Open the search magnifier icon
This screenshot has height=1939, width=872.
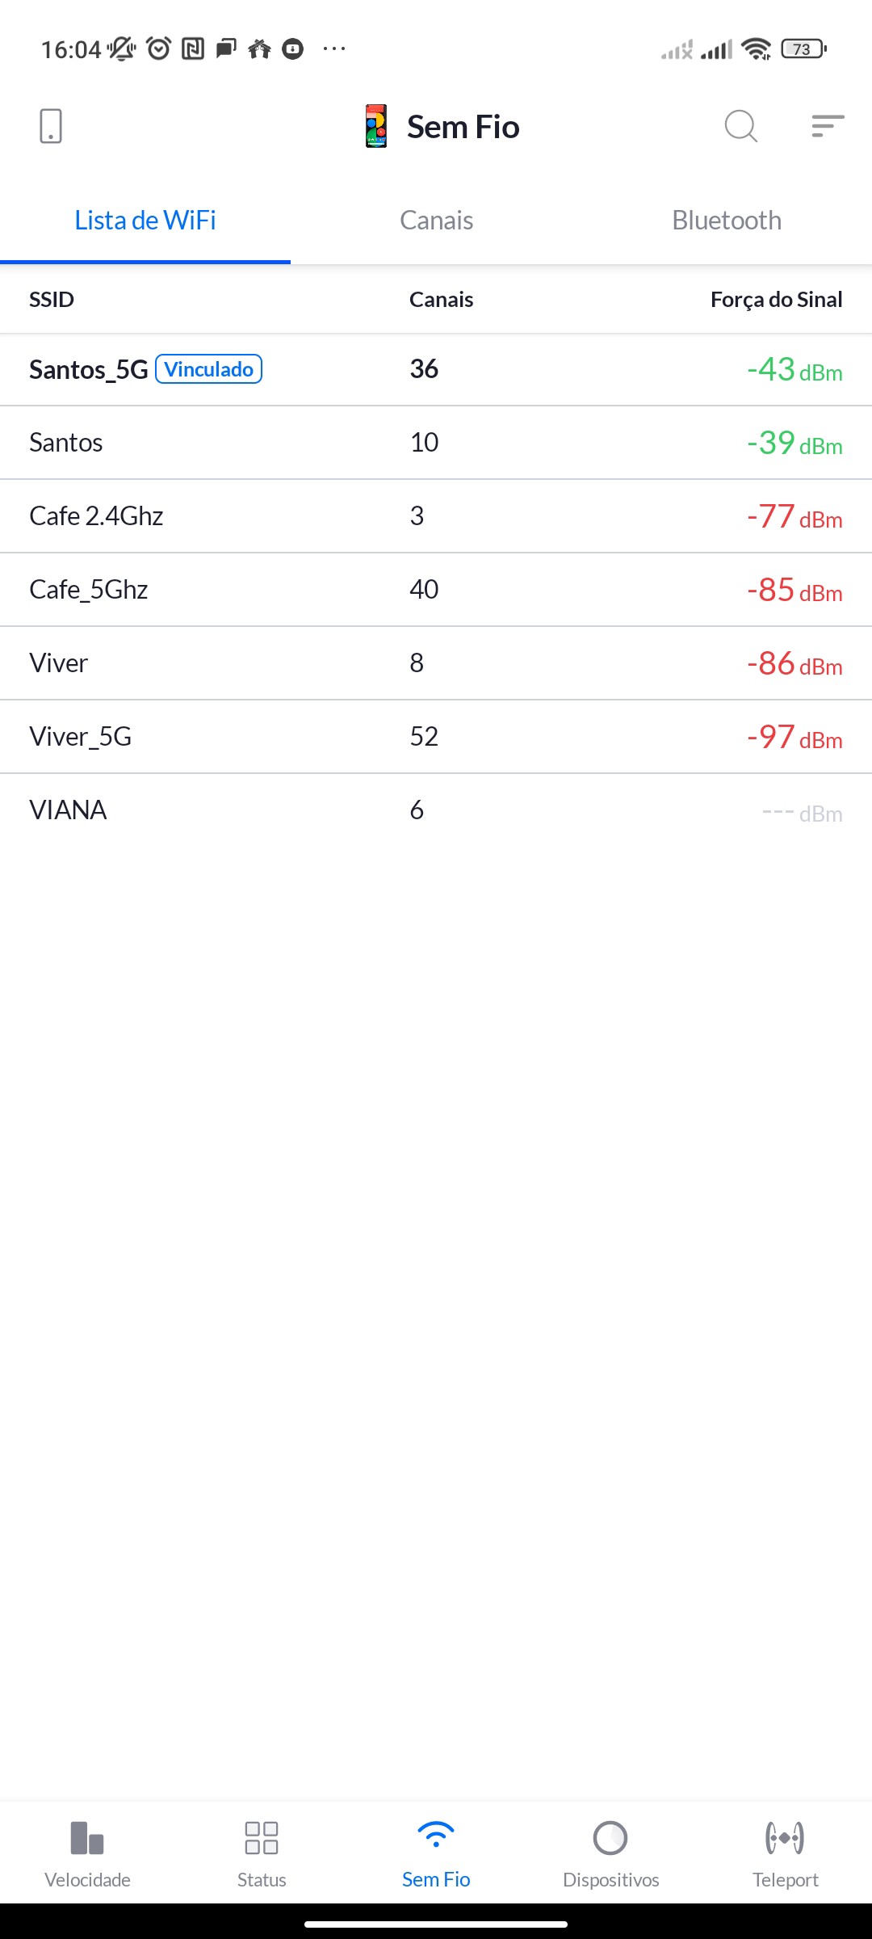tap(740, 126)
